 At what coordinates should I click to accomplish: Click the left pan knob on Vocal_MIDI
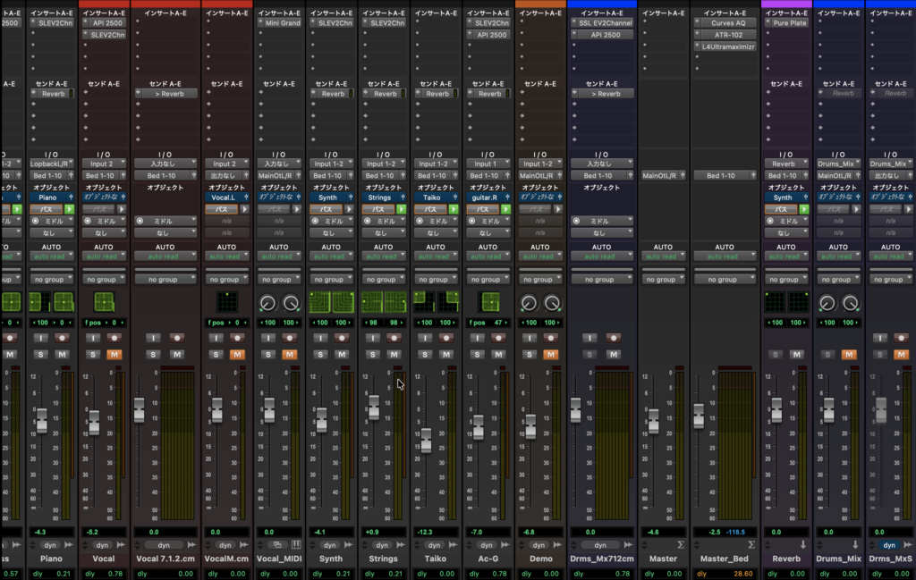pyautogui.click(x=267, y=304)
